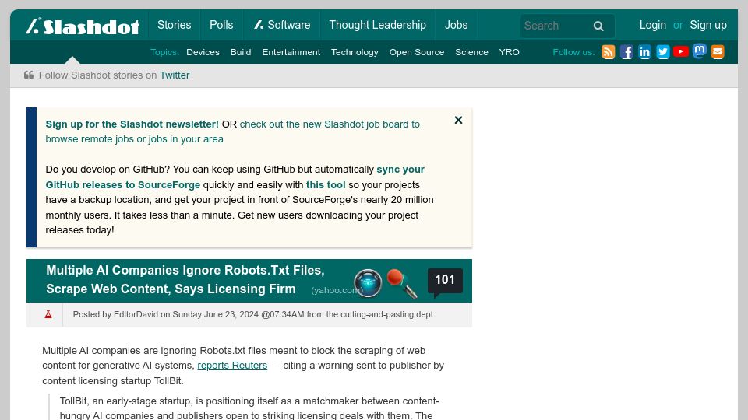748x420 pixels.
Task: Open the 'reports Reuters' link
Action: coord(232,366)
